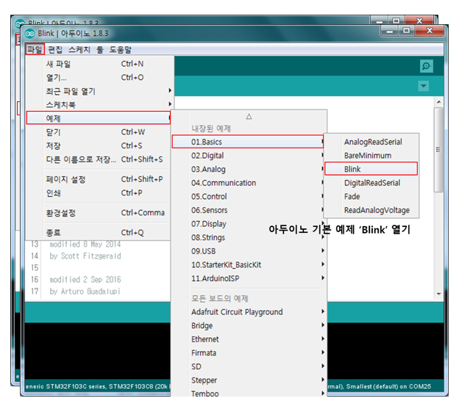
Task: Open the Temboo library examples
Action: (x=249, y=394)
